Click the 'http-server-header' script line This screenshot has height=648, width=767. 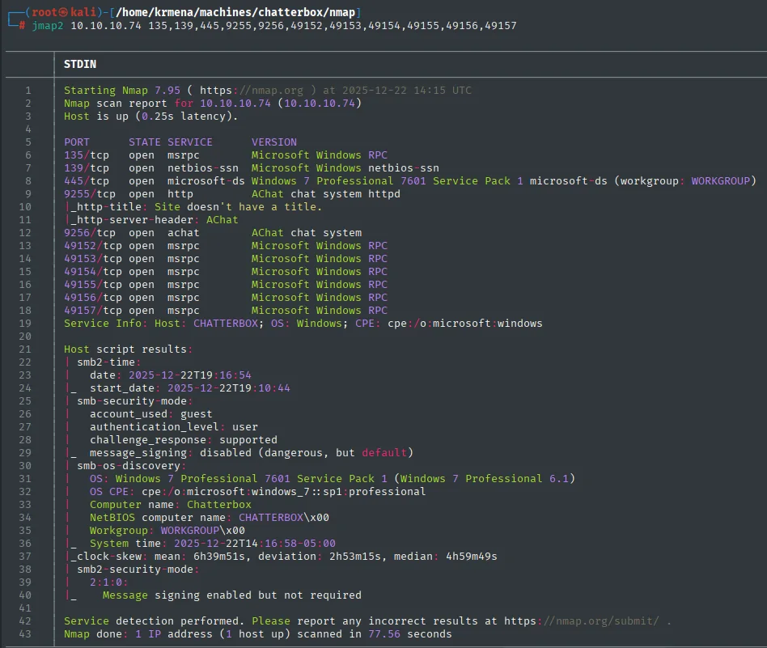[x=152, y=220]
